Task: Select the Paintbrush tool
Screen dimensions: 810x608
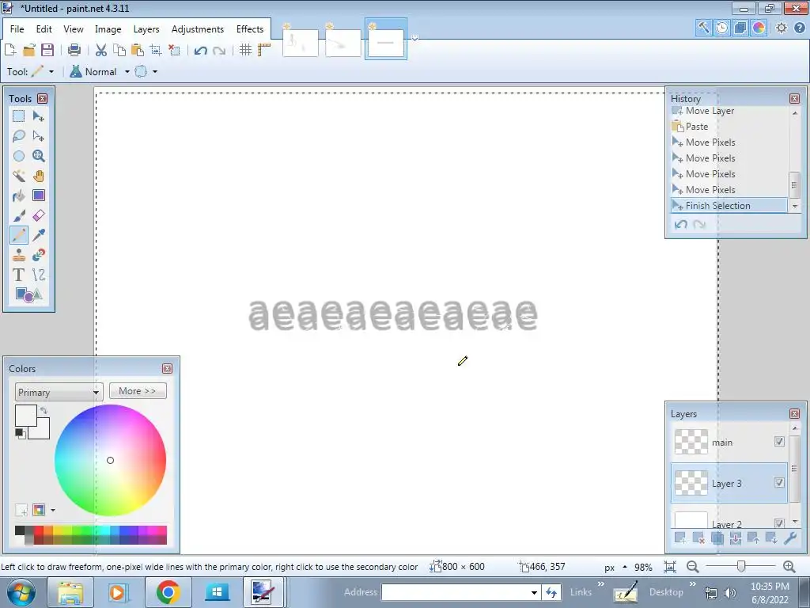Action: pos(19,215)
